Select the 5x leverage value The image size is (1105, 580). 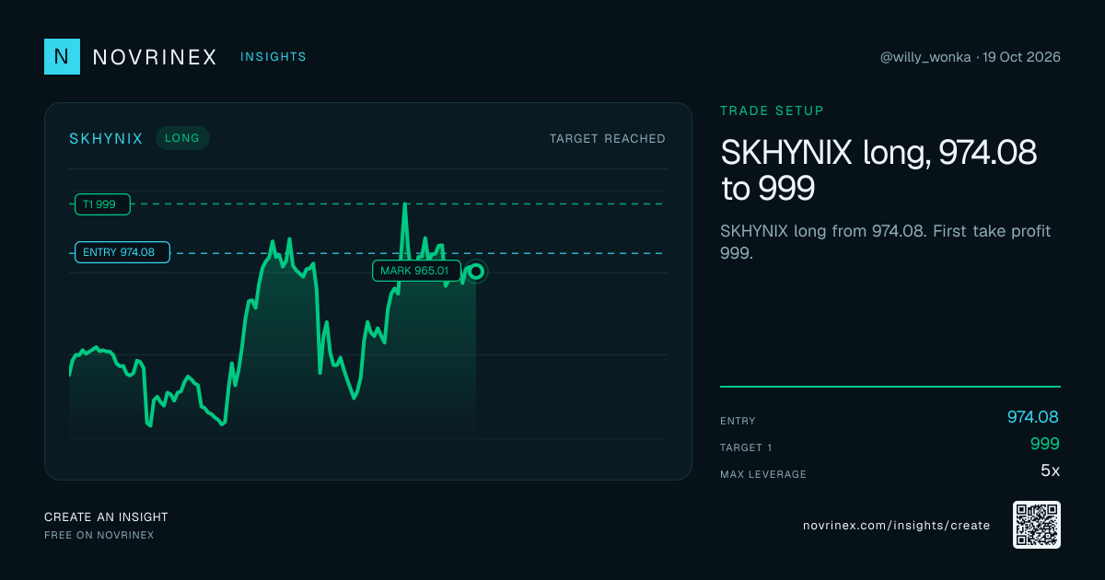(x=1051, y=470)
